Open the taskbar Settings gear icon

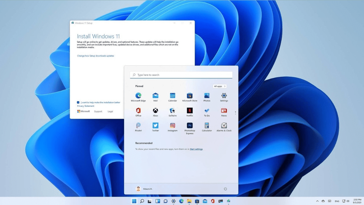pos(173,201)
